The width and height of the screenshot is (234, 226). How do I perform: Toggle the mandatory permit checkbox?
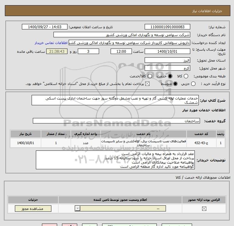tap(204, 209)
